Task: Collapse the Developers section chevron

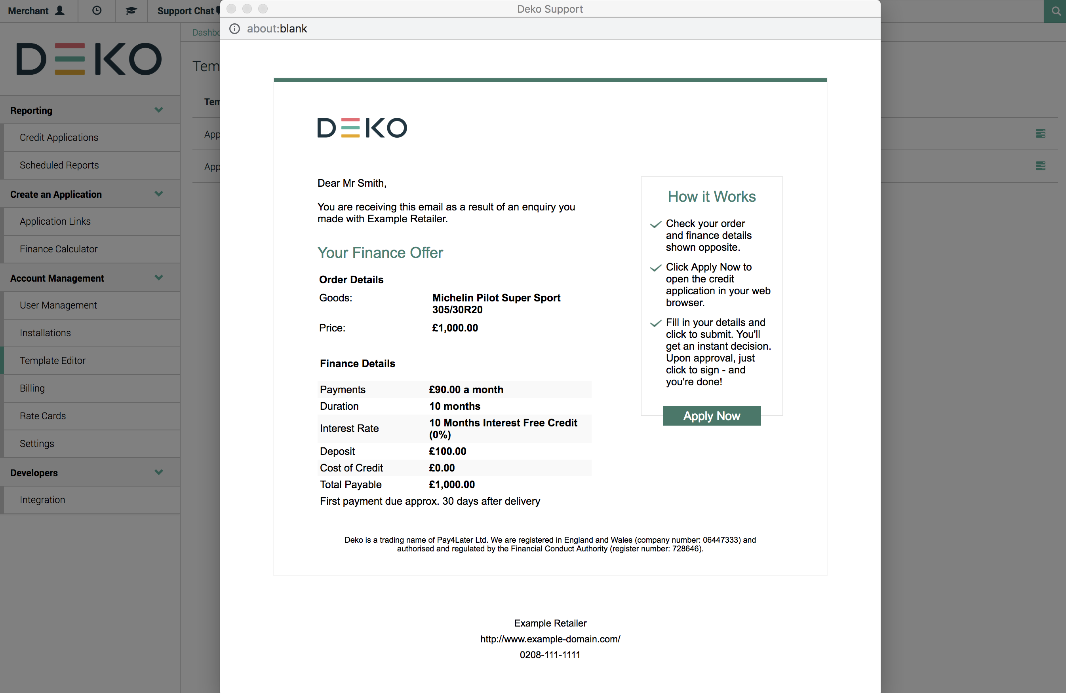Action: 158,472
